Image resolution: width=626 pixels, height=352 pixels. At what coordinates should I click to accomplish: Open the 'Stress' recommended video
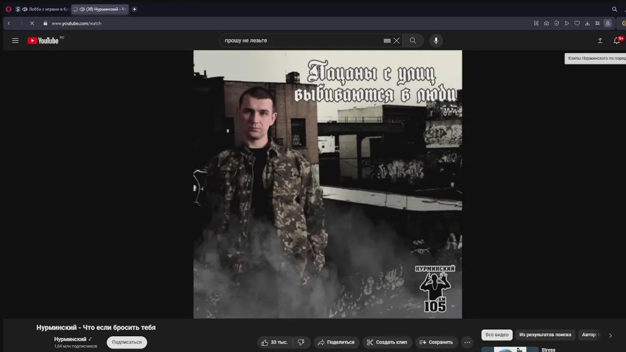(x=548, y=350)
